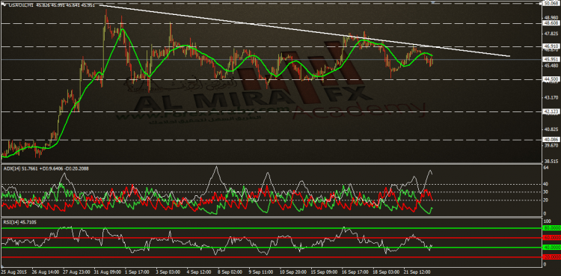Screen dimensions: 561x276
Task: Click the USAOIL,H1 chart title
Action: (20, 5)
